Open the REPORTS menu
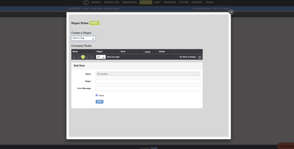Image resolution: width=294 pixels, height=149 pixels. coord(197,2)
